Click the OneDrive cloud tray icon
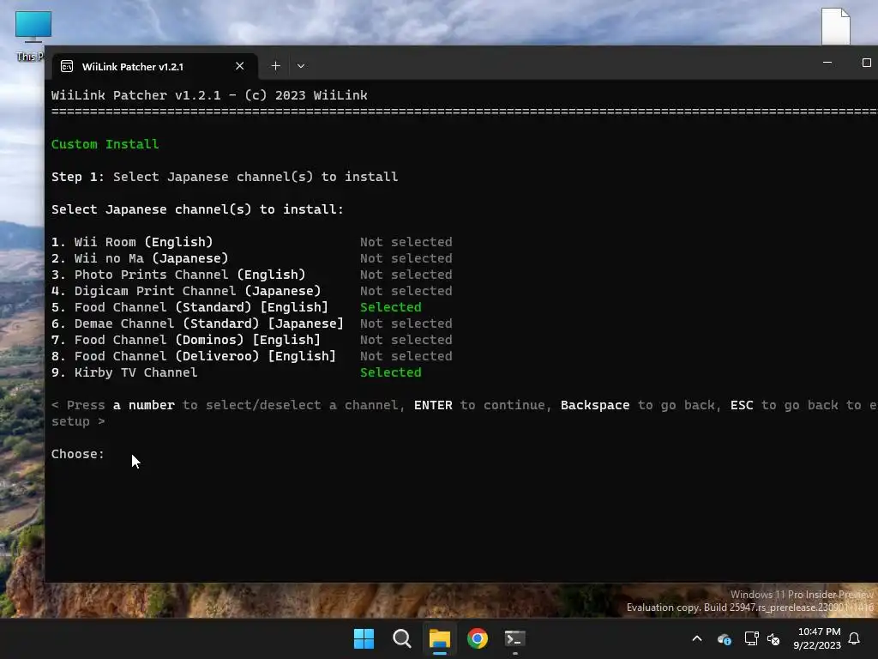Viewport: 878px width, 659px height. (724, 638)
